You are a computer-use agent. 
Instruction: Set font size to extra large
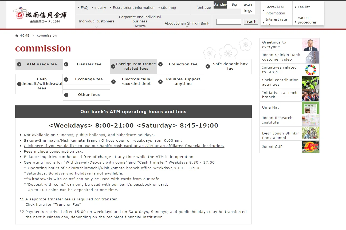click(x=248, y=8)
